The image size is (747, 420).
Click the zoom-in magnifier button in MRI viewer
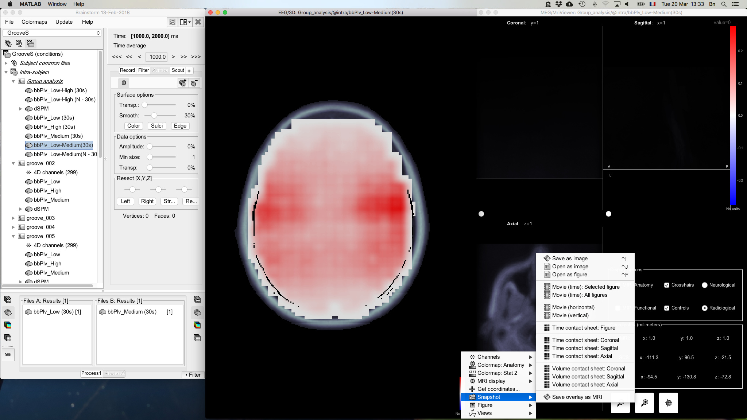click(645, 403)
